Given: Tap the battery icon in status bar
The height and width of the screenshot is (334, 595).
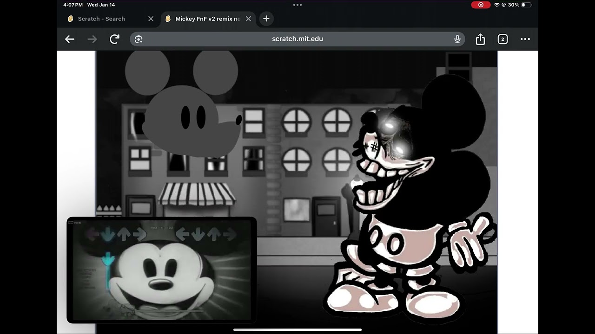Looking at the screenshot, I should [x=526, y=5].
